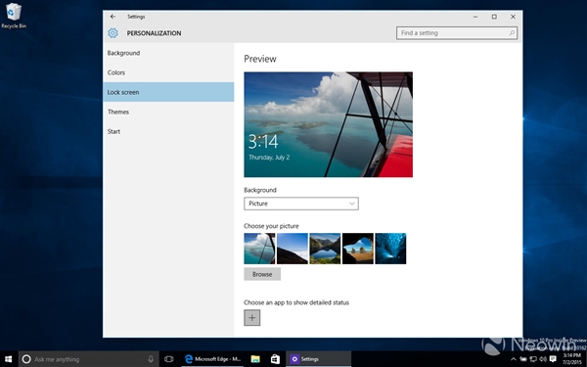Minimize the Settings window
The image size is (587, 367).
pyautogui.click(x=475, y=17)
